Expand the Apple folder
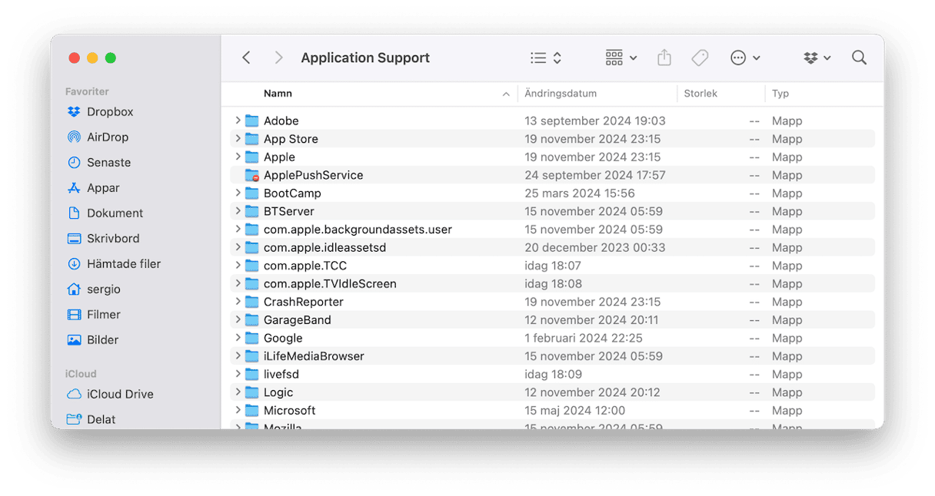Screen dimensions: 935x496 tap(238, 157)
